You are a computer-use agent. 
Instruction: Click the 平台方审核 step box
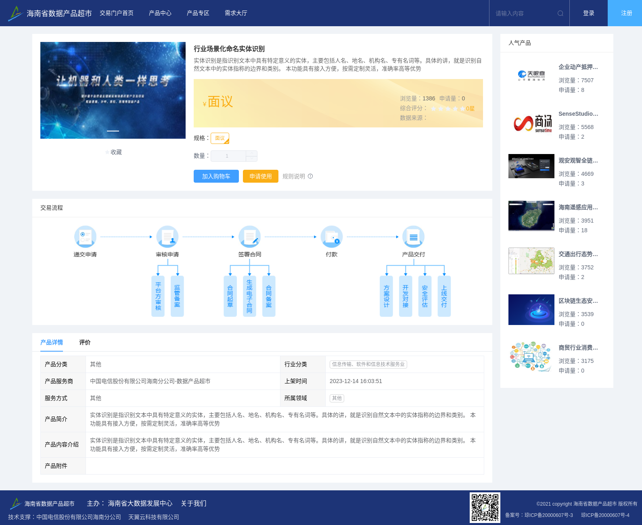pos(158,296)
